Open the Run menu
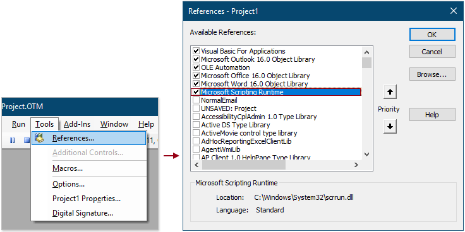465x232 pixels. 18,124
